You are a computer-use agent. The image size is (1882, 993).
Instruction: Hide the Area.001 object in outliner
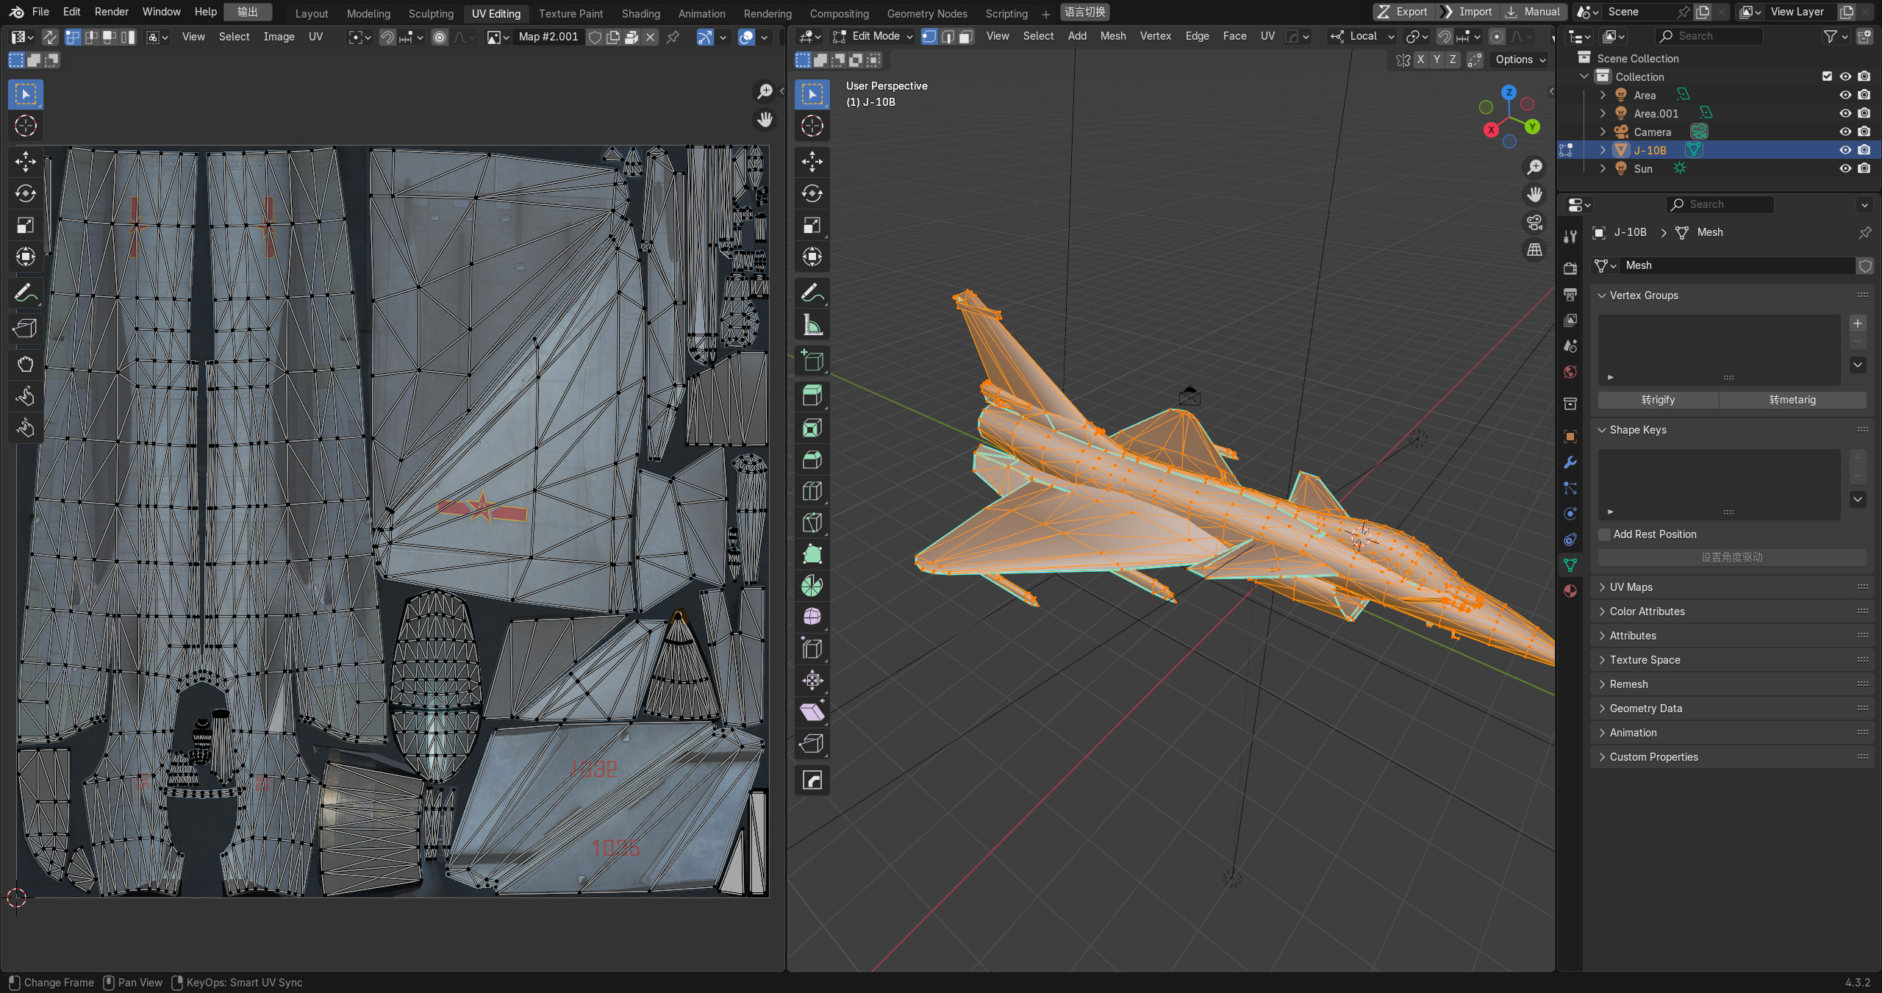(x=1845, y=113)
